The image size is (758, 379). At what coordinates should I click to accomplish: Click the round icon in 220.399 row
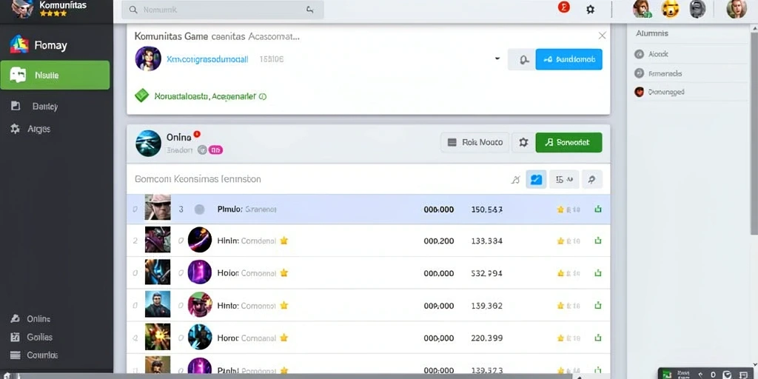click(200, 337)
